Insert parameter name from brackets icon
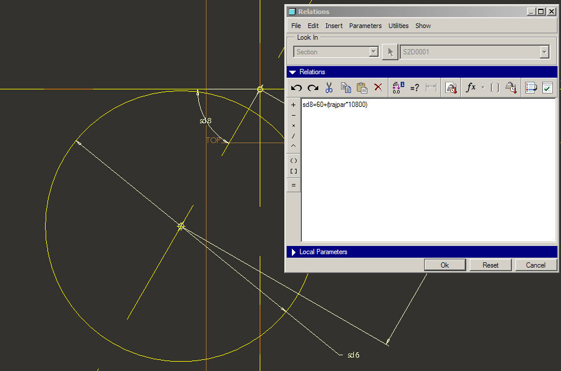This screenshot has width=561, height=371. click(x=495, y=88)
